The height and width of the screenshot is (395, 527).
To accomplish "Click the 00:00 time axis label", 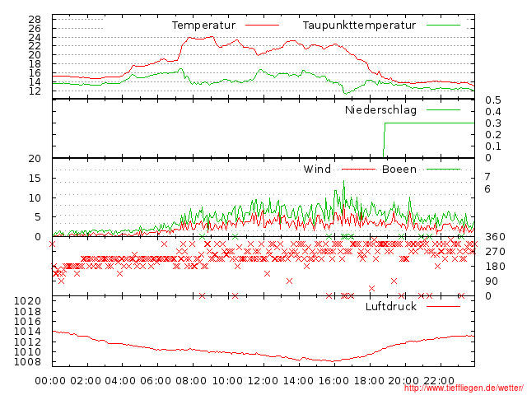I will [x=50, y=381].
